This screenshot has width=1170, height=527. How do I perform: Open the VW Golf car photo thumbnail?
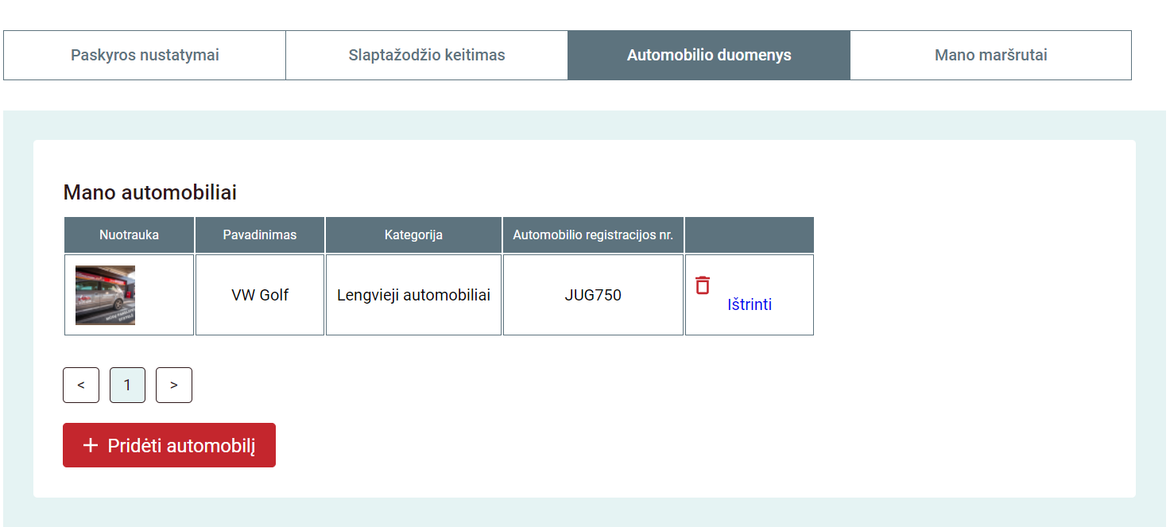tap(105, 295)
